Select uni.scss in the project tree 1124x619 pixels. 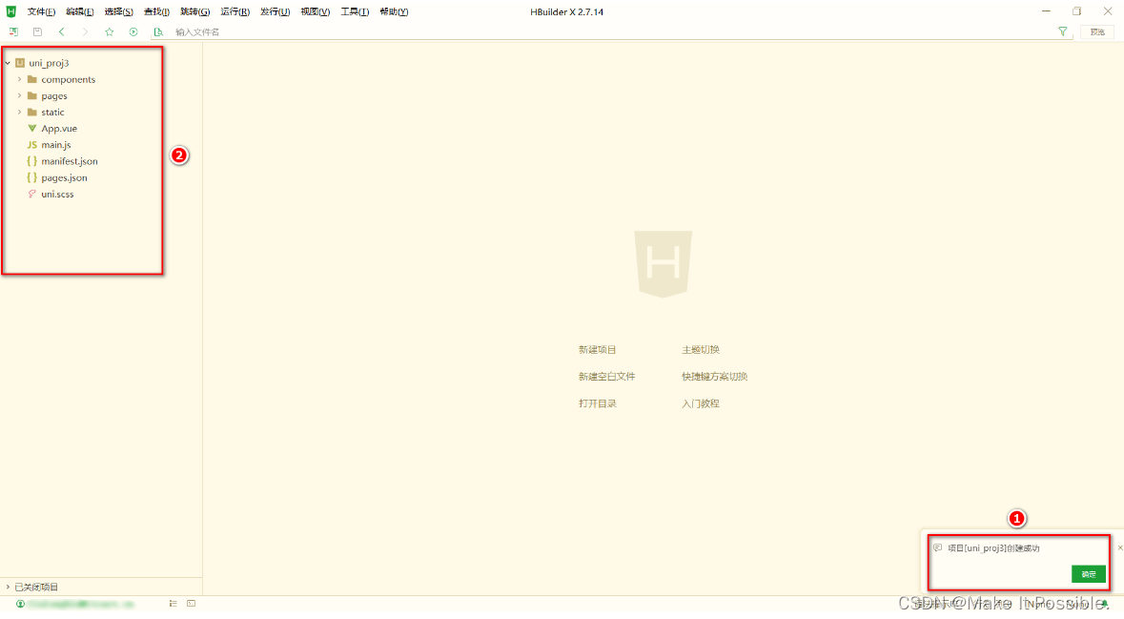pyautogui.click(x=57, y=195)
